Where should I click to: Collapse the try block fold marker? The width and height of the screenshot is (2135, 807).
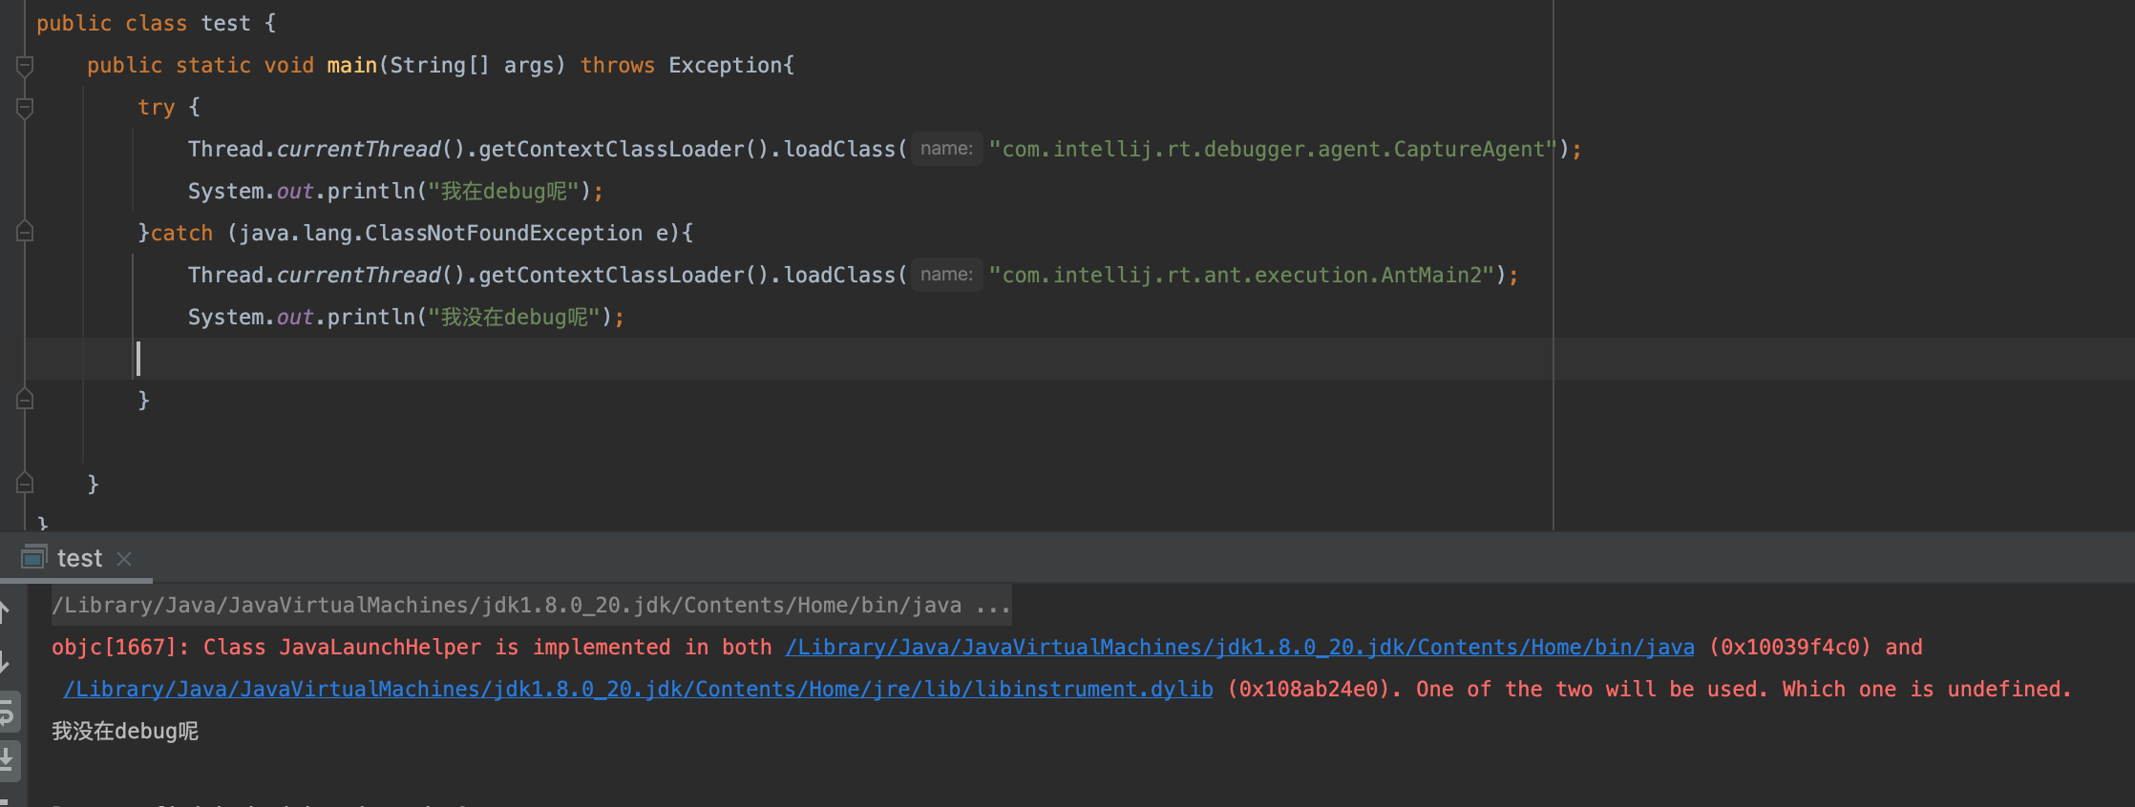[x=25, y=108]
